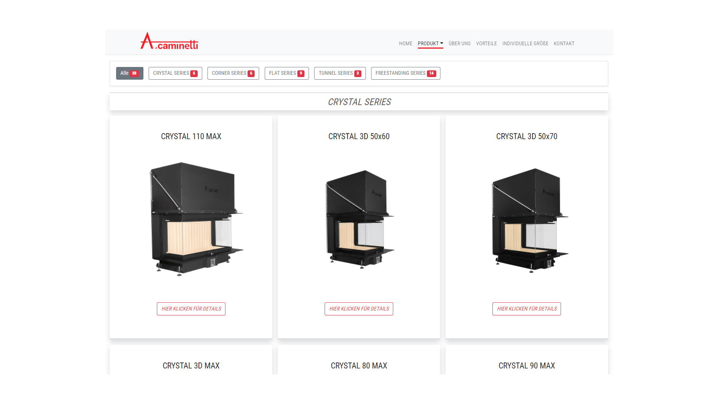
Task: Select the Alle filter showing 38 products
Action: (130, 73)
